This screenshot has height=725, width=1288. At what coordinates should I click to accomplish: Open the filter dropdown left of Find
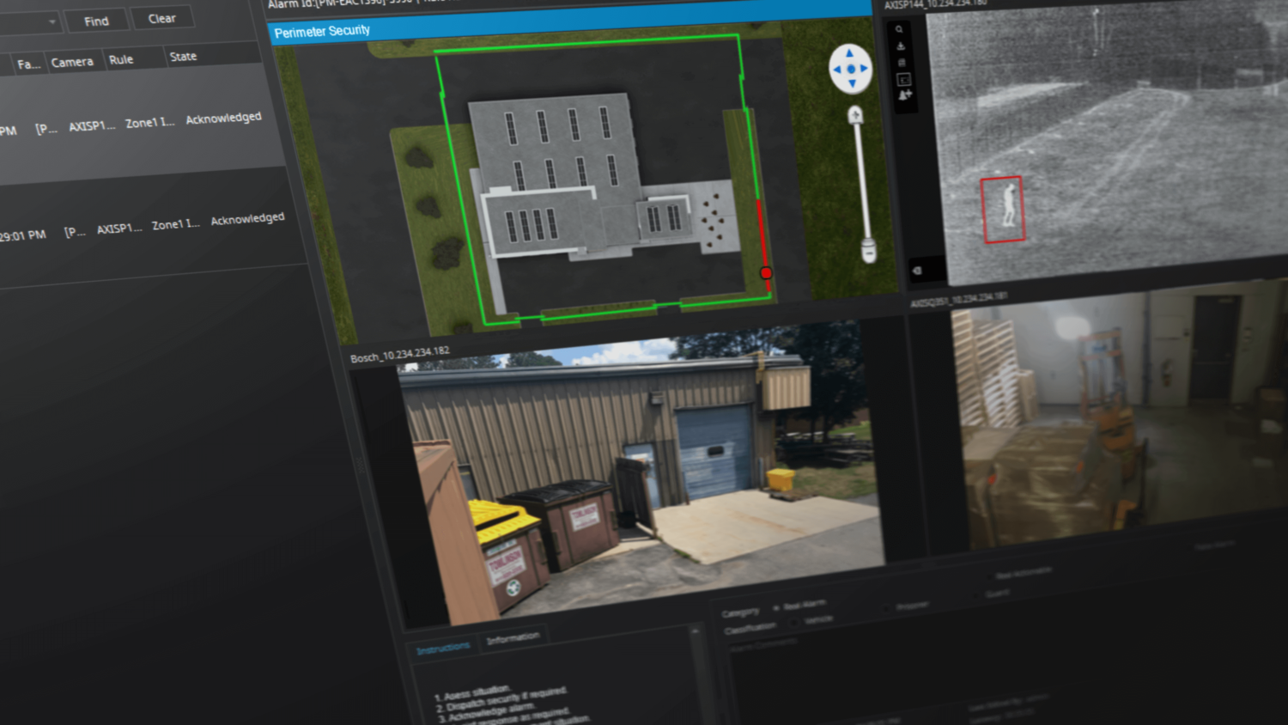tap(52, 22)
